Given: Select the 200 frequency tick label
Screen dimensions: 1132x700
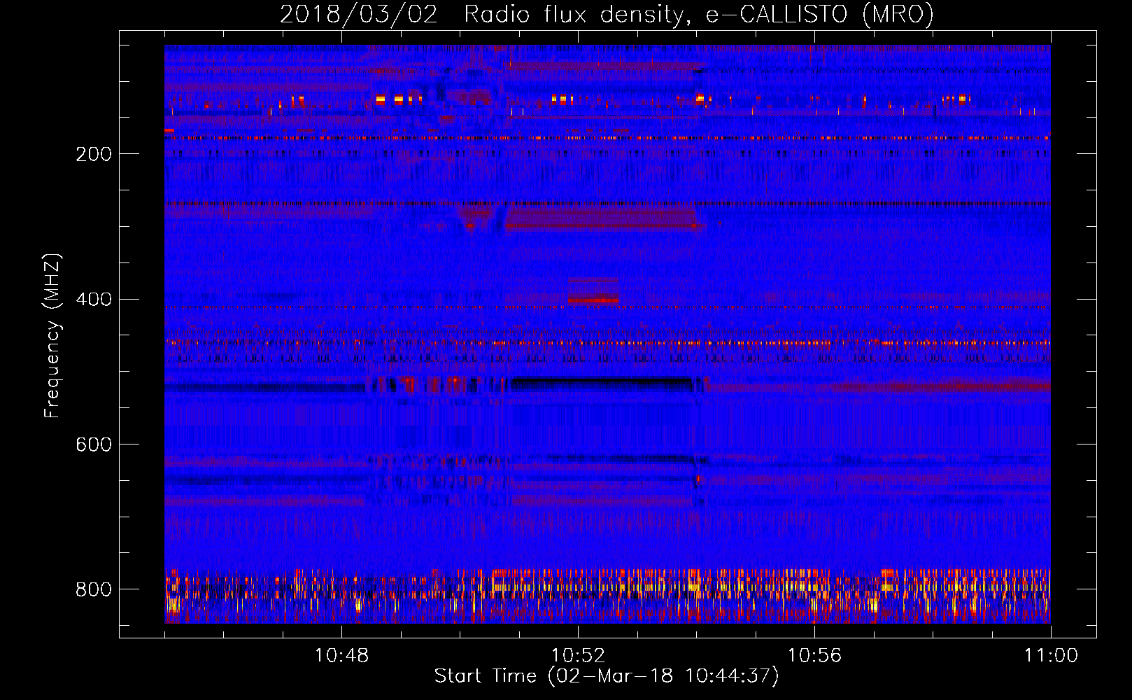Looking at the screenshot, I should [x=94, y=154].
